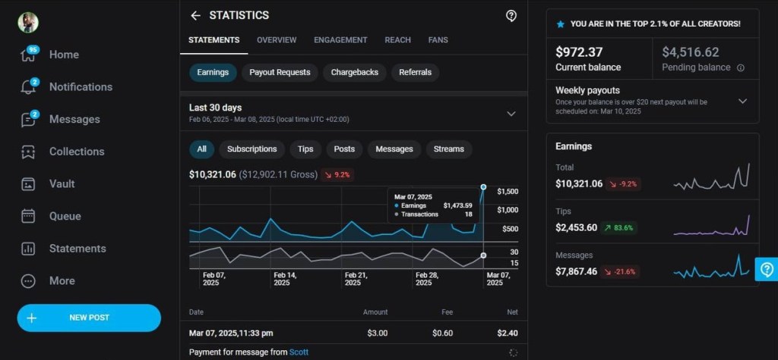Open Scott's profile link

pos(299,352)
